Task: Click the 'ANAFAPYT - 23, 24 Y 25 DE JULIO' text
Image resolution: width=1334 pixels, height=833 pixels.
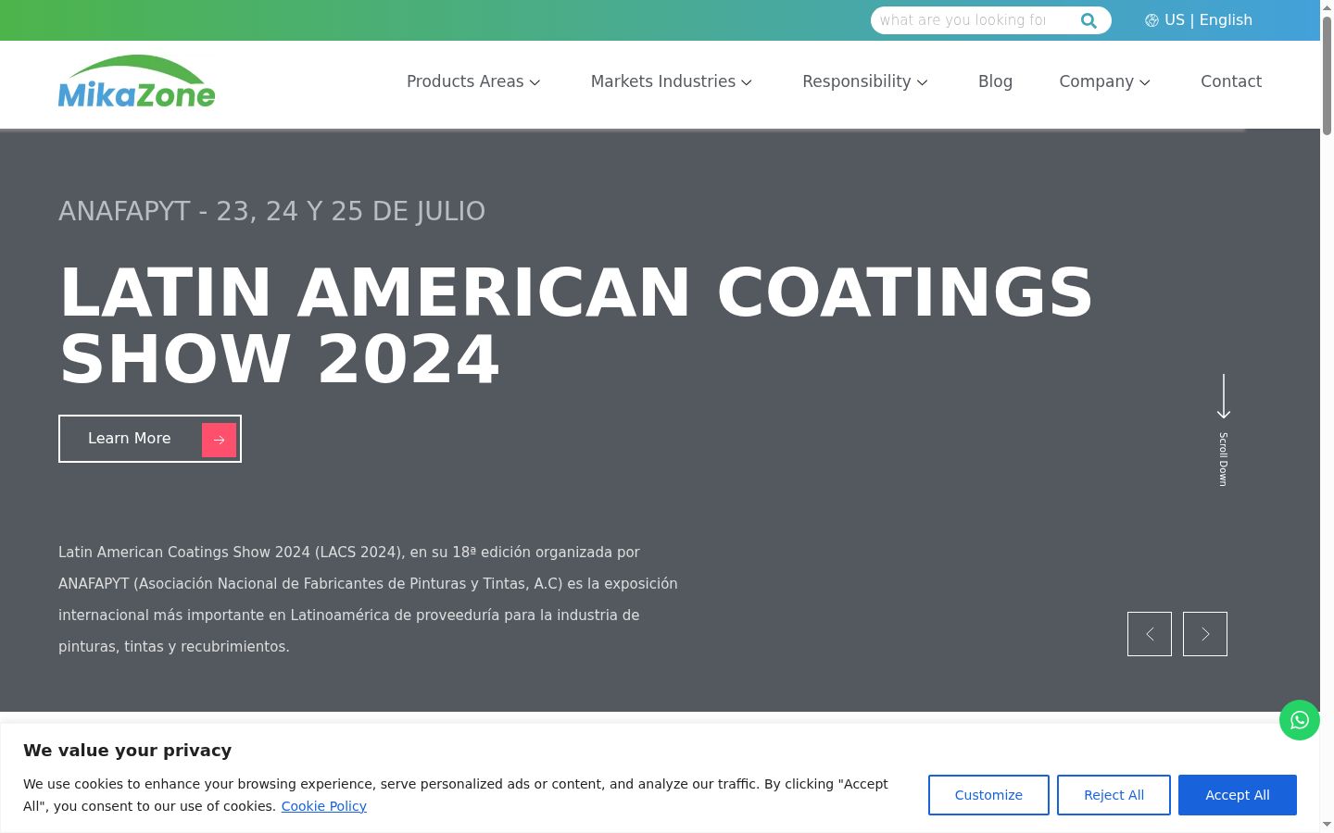Action: pyautogui.click(x=271, y=211)
